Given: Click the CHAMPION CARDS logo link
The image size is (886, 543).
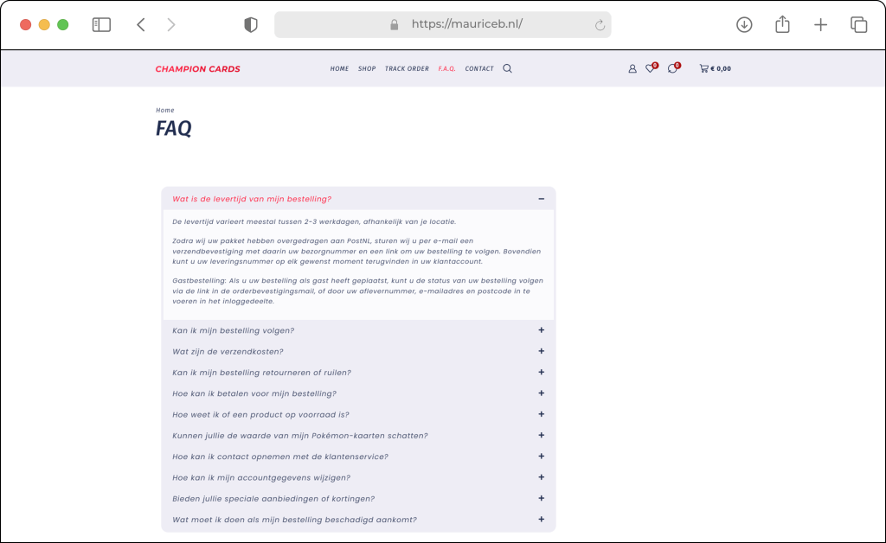Looking at the screenshot, I should click(x=198, y=69).
